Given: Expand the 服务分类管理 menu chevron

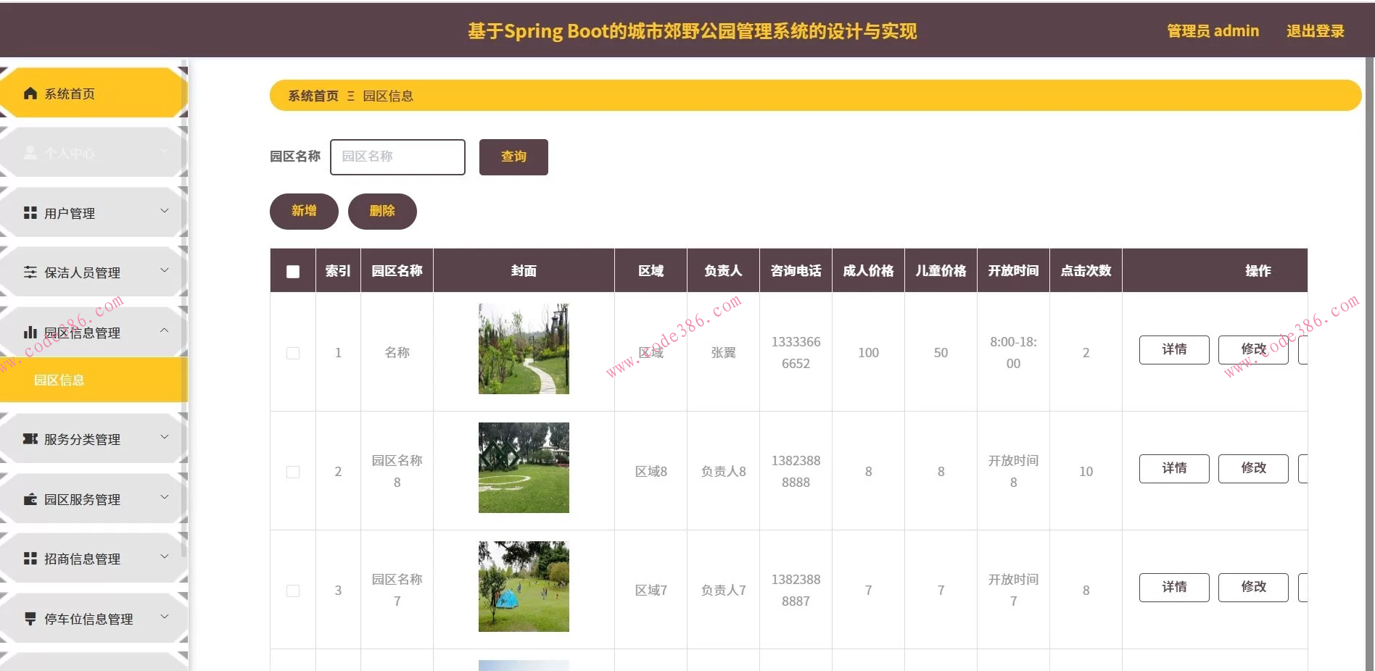Looking at the screenshot, I should 165,437.
